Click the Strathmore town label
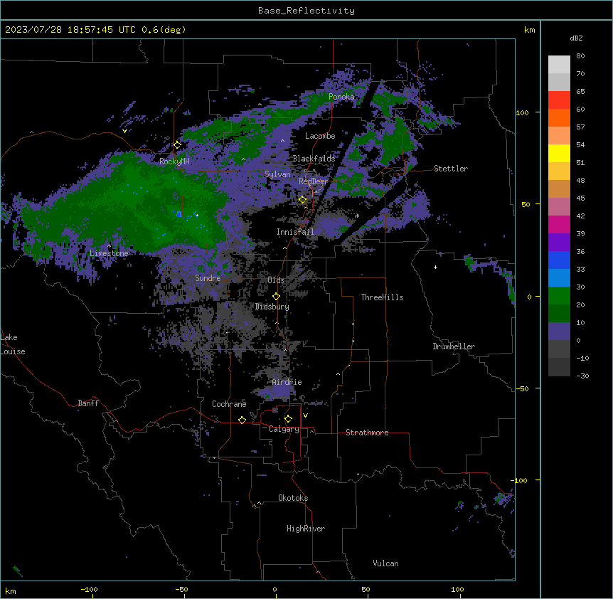The image size is (613, 599). (x=367, y=433)
